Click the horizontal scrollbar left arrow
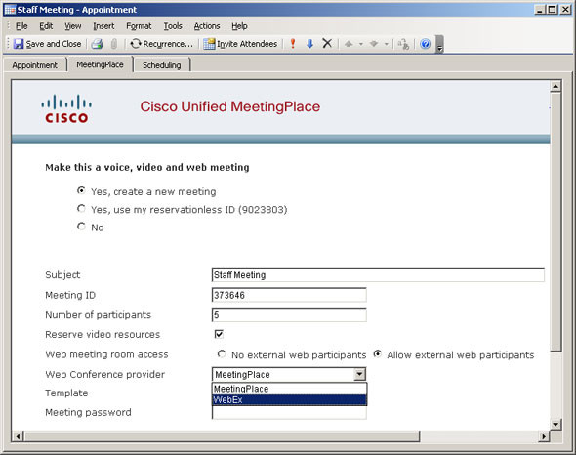576x455 pixels. (x=18, y=436)
